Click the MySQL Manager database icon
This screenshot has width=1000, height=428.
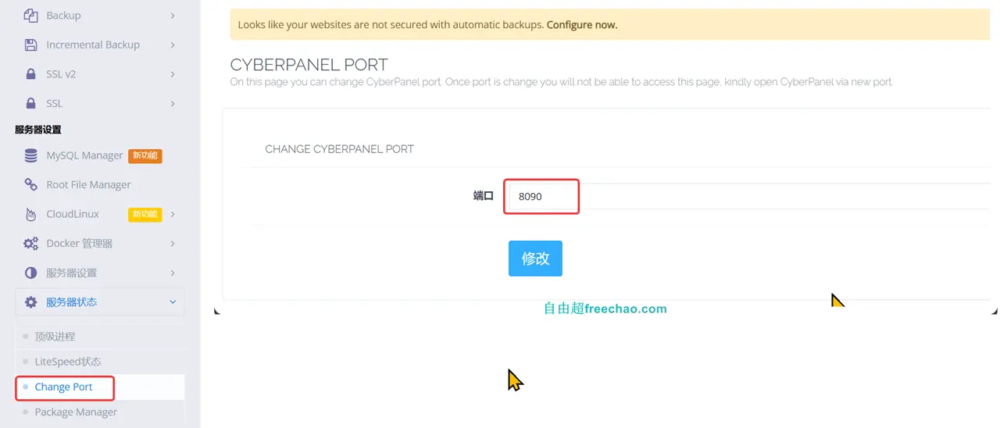(30, 155)
